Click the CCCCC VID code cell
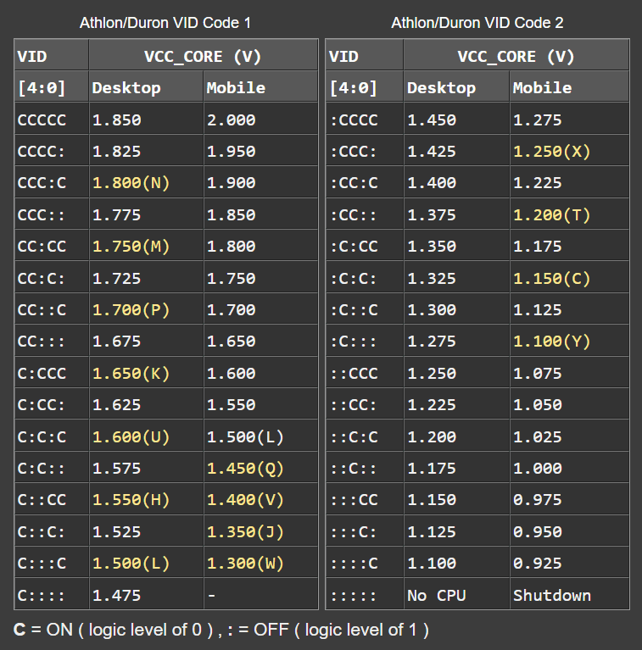The image size is (642, 650). click(52, 119)
